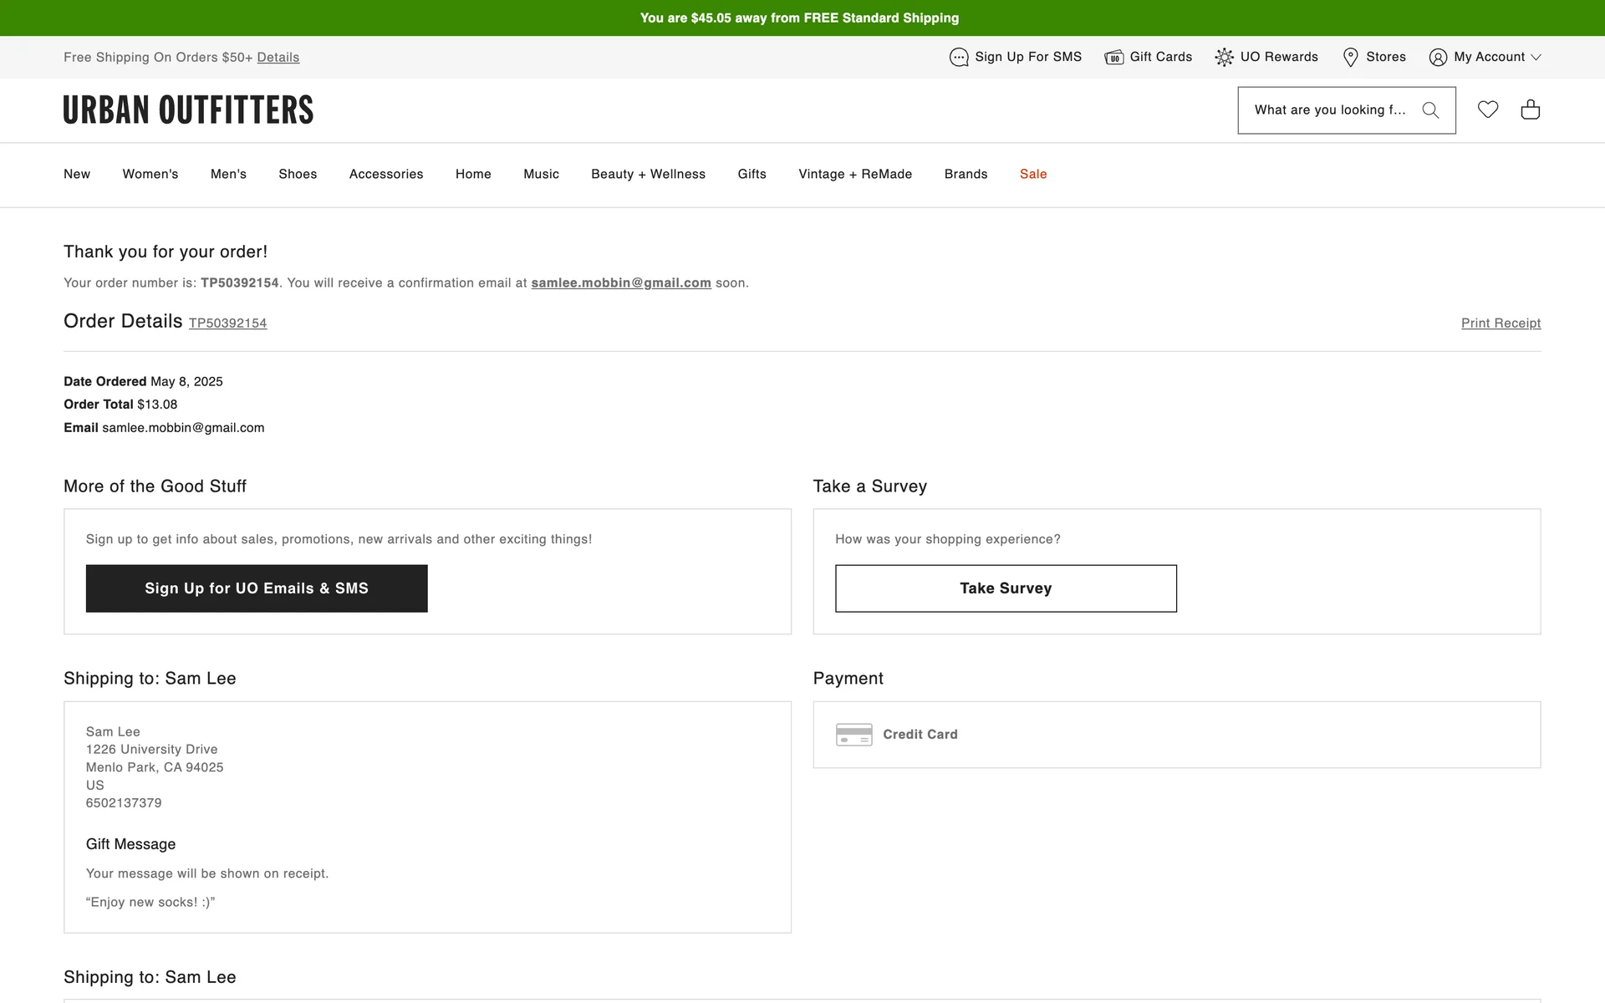
Task: Open the Sale menu item
Action: (x=1033, y=174)
